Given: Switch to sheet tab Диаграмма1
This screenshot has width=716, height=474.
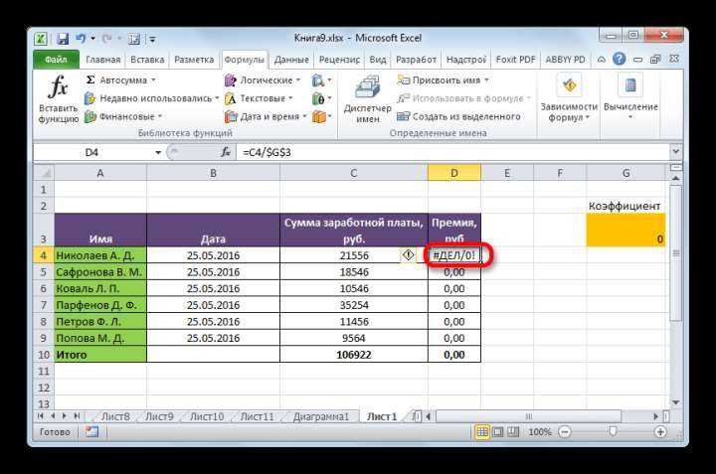Looking at the screenshot, I should 320,416.
